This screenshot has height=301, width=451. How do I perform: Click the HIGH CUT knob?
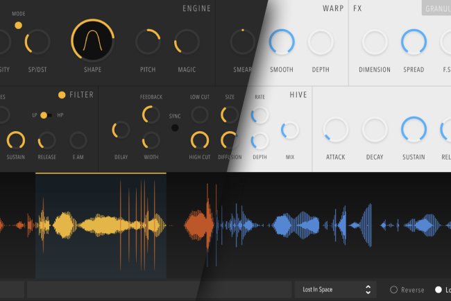tap(200, 141)
